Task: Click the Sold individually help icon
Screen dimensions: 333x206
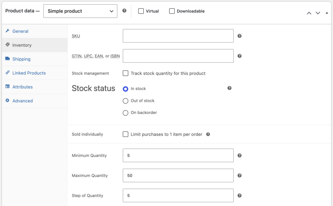Action: pyautogui.click(x=208, y=134)
